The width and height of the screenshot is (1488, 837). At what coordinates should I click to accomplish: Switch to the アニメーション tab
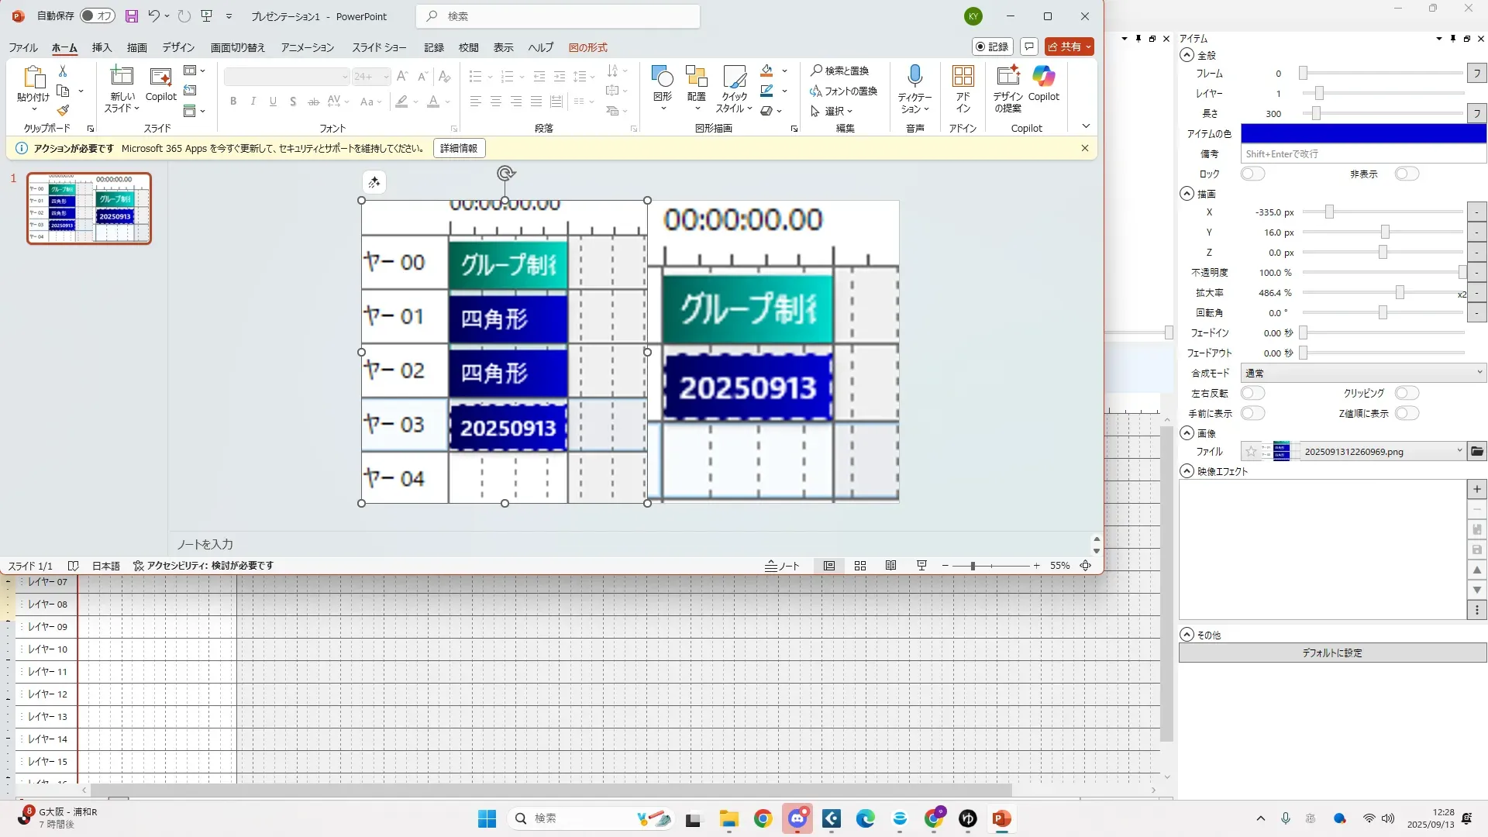(x=307, y=47)
